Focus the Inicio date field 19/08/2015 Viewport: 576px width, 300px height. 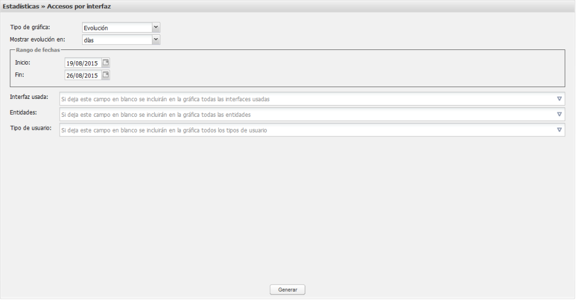(83, 63)
